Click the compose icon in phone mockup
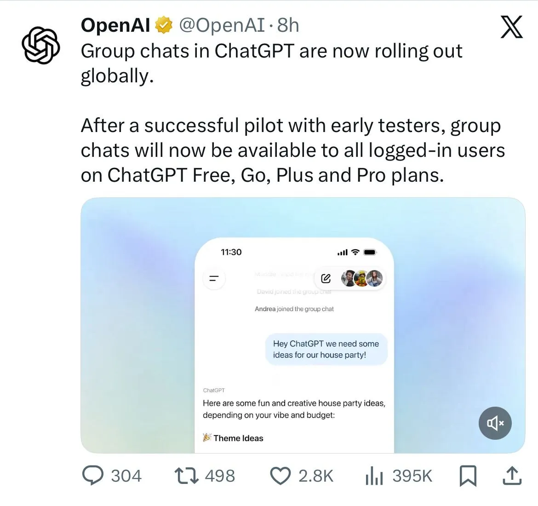 point(326,278)
